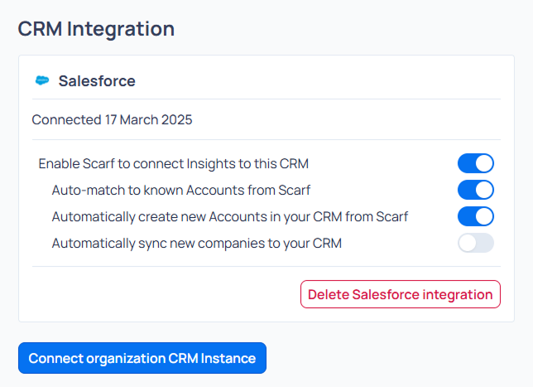The height and width of the screenshot is (387, 533).
Task: Enable automatically sync new companies toggle
Action: [475, 243]
